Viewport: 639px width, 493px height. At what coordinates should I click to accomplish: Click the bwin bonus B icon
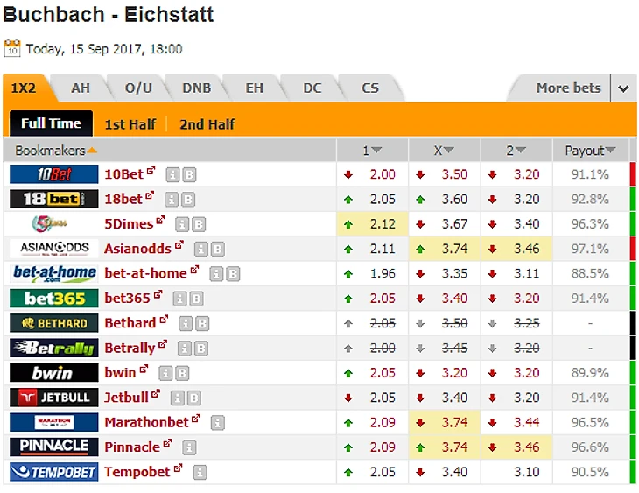182,373
